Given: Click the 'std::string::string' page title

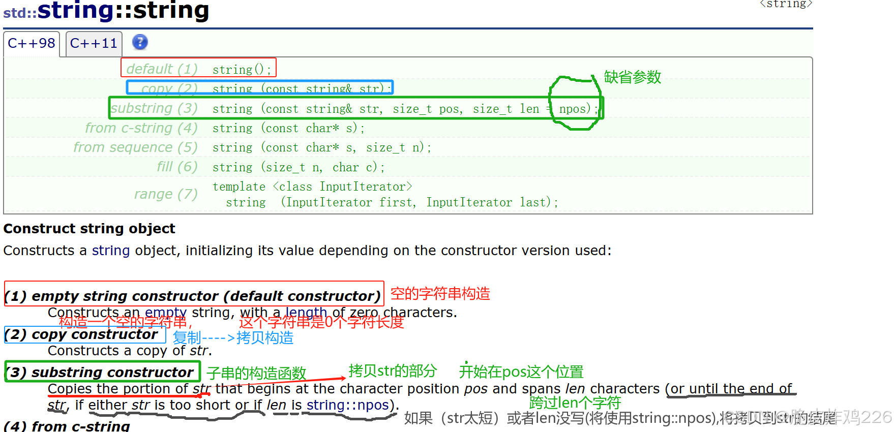Looking at the screenshot, I should [106, 10].
